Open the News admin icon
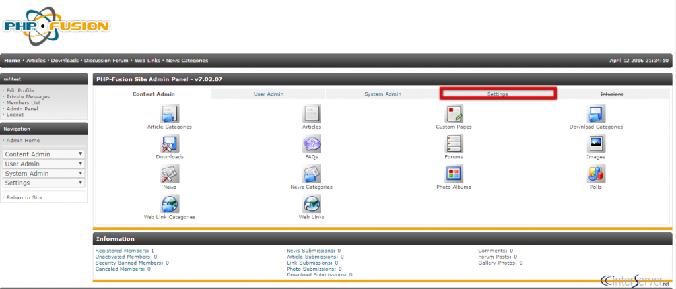The height and width of the screenshot is (289, 676). tap(170, 174)
